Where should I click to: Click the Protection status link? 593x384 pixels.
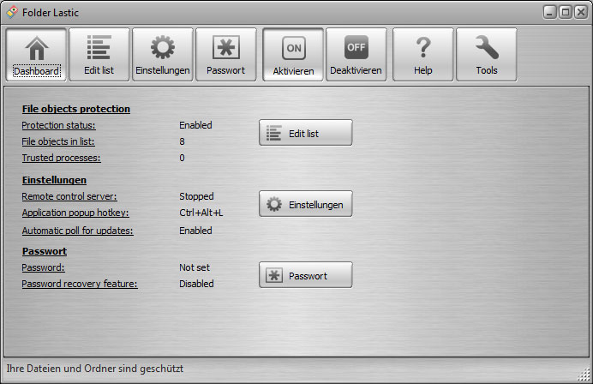(58, 125)
